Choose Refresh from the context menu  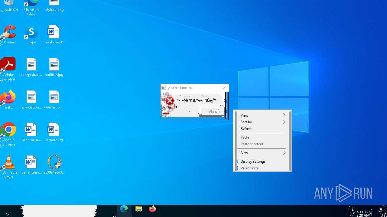[262, 128]
